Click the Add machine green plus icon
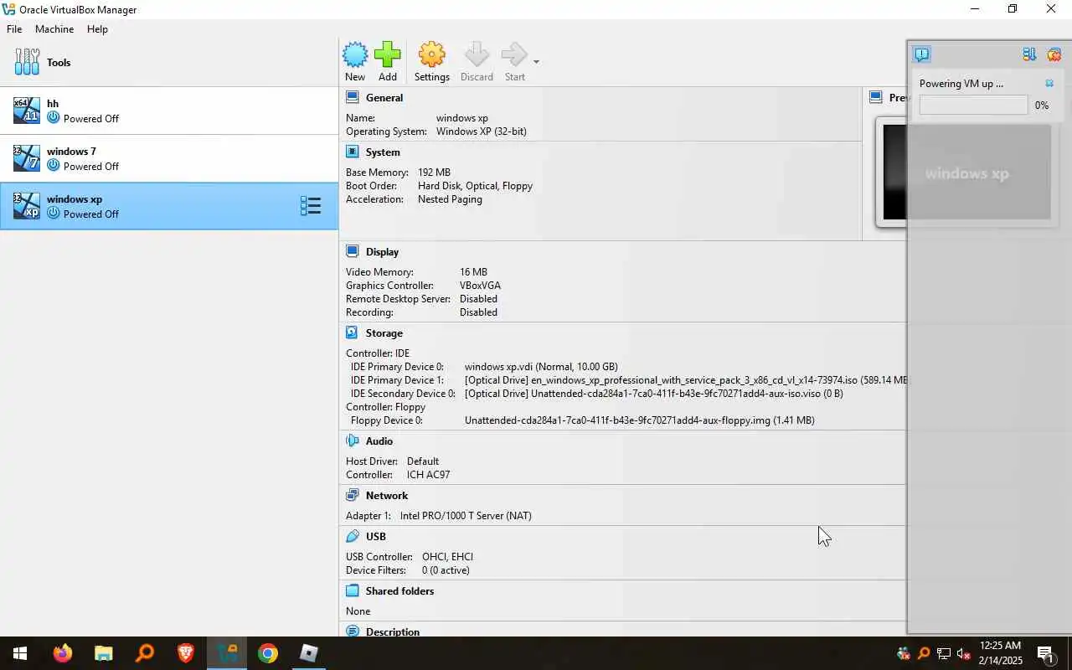 tap(387, 62)
